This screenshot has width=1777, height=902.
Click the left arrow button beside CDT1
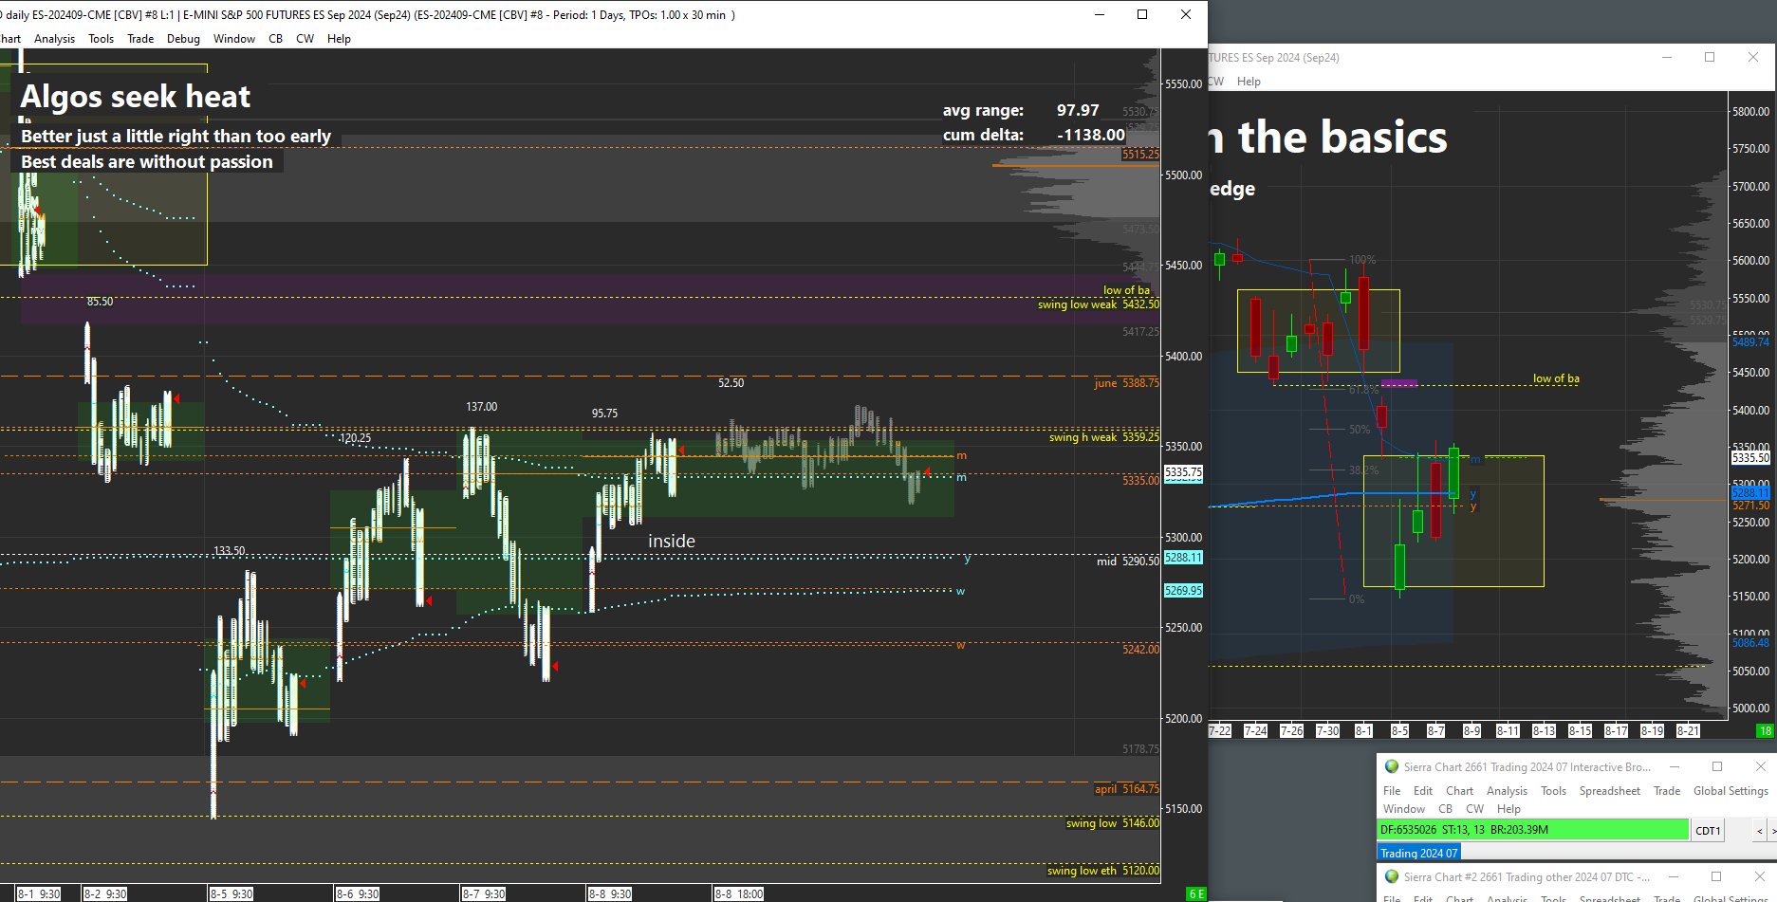pos(1759,831)
